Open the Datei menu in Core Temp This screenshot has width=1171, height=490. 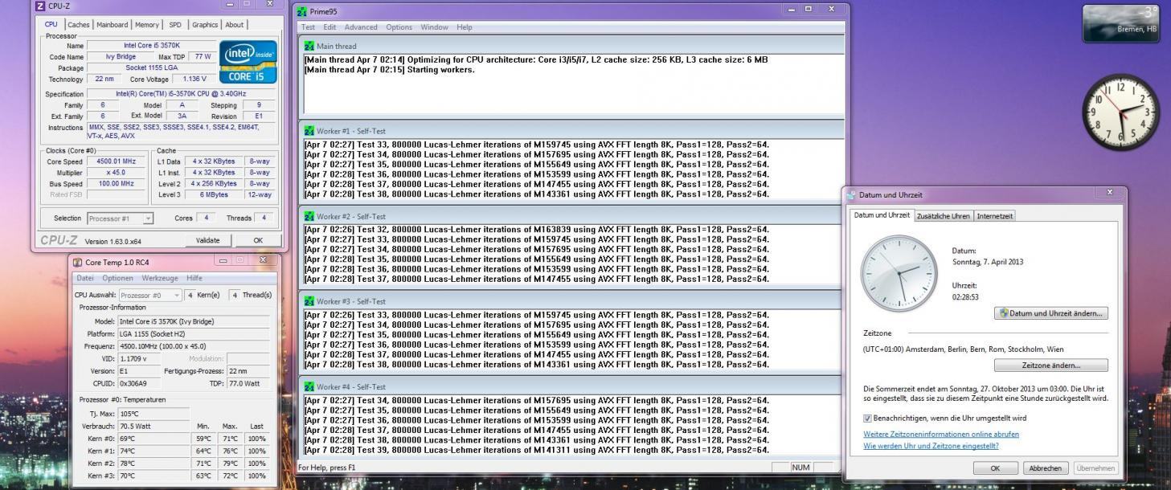(x=85, y=278)
